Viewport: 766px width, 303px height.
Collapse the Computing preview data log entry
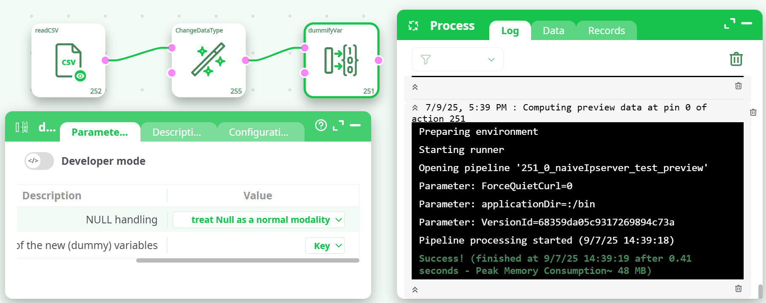415,107
